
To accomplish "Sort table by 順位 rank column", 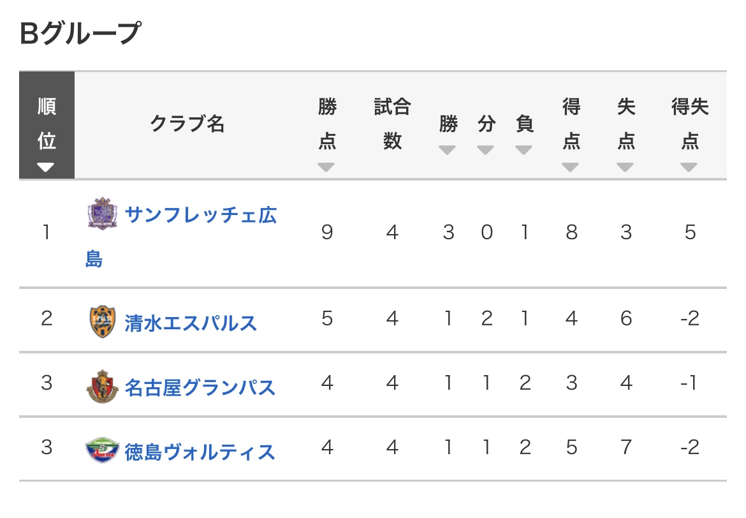I will coord(47,168).
